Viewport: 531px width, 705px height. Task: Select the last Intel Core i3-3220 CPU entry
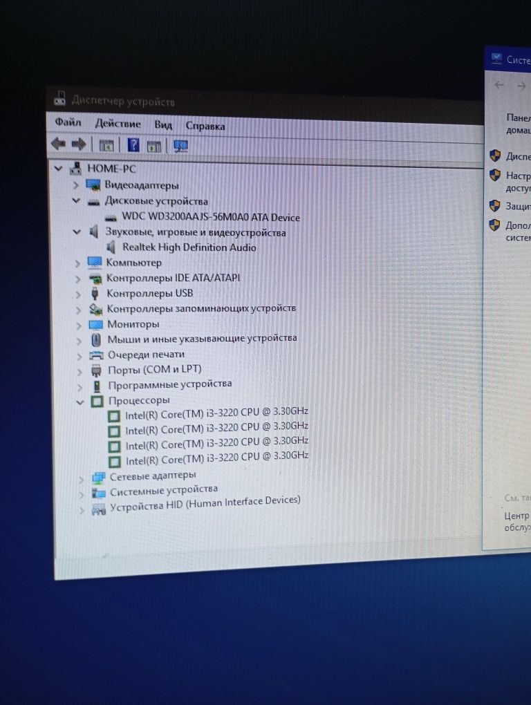click(x=217, y=458)
